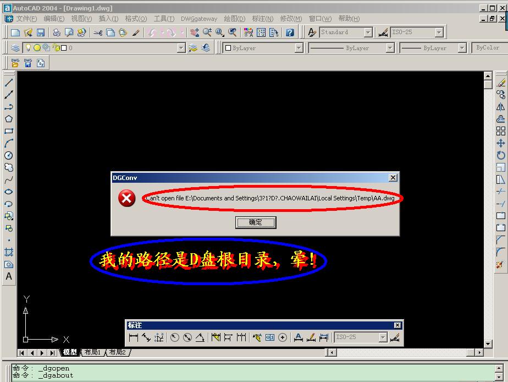The height and width of the screenshot is (382, 508).
Task: Select the Move modify tool
Action: (x=500, y=143)
